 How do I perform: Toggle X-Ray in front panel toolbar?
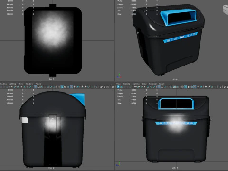[101, 87]
